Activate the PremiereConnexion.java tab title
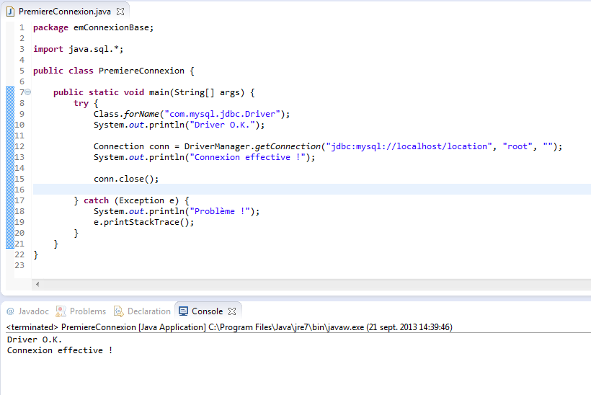Viewport: 591px width, 395px height. 66,11
